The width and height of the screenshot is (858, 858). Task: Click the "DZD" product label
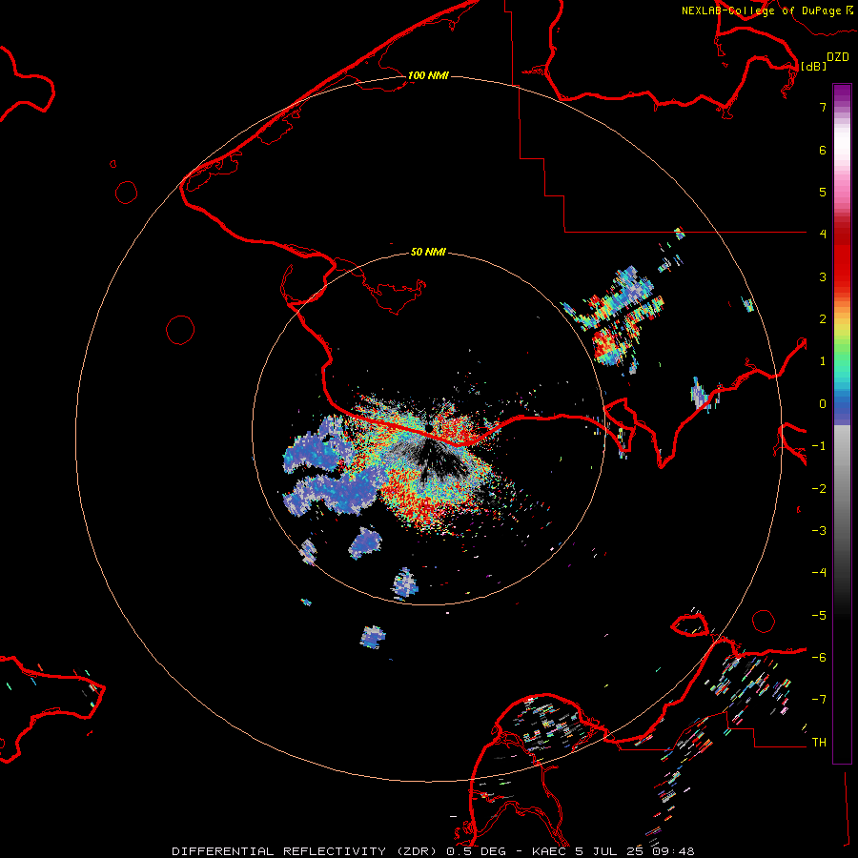point(838,57)
